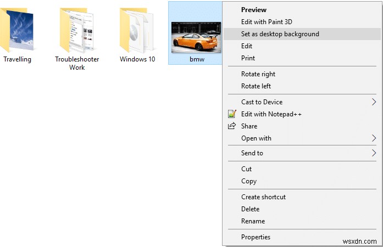Choose Send to menu entry
Screen dimensions: 383x247
point(302,153)
